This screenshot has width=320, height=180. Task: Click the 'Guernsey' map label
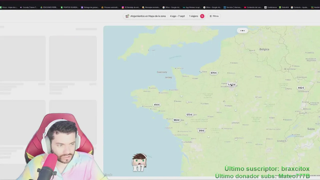[x=162, y=72]
